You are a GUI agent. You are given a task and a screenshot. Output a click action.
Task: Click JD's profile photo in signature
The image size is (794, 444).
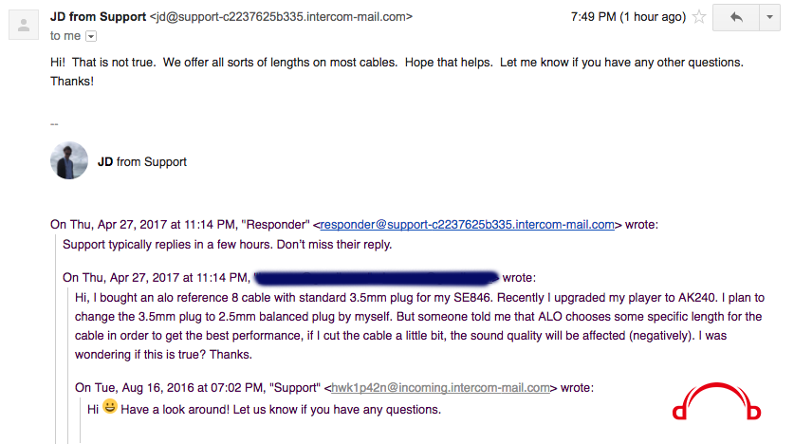[x=69, y=160]
